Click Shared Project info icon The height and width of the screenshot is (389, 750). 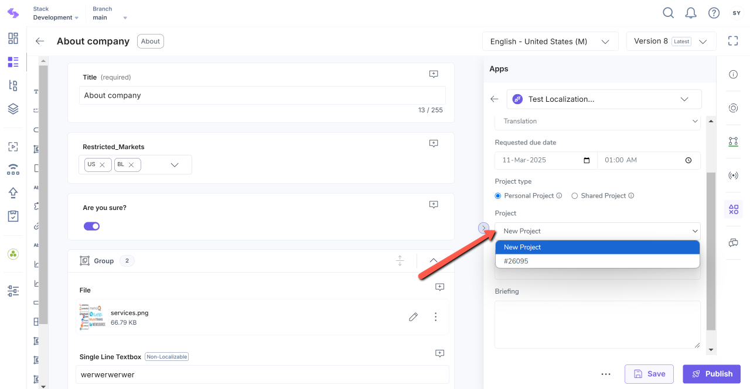pos(632,196)
